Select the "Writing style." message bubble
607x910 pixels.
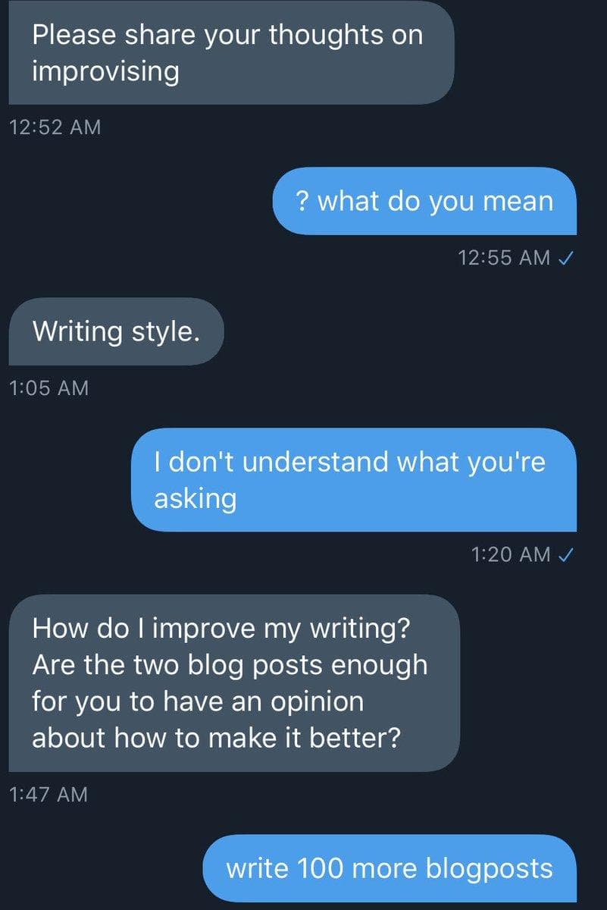pyautogui.click(x=116, y=331)
